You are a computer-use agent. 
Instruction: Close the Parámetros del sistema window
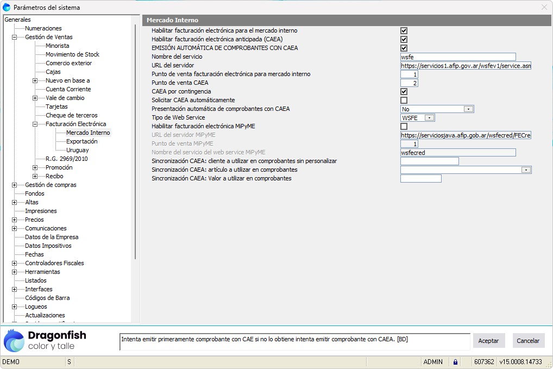tap(544, 7)
